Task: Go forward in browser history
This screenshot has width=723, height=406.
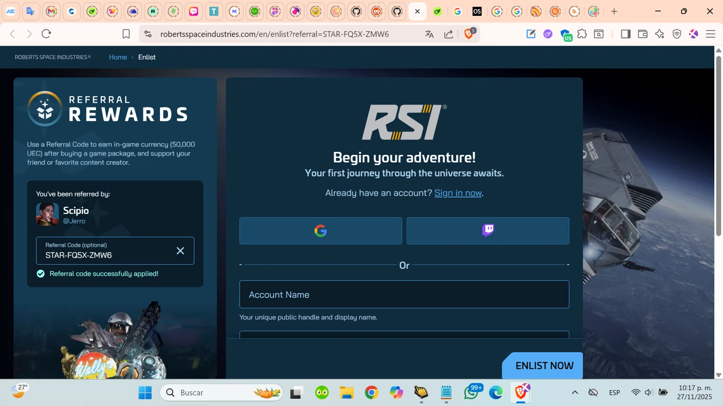Action: 29,34
